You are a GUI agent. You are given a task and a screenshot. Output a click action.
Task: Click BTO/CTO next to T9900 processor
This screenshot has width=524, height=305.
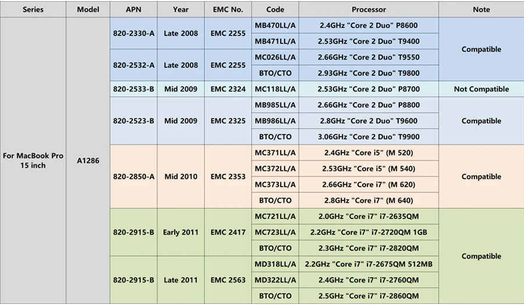click(x=275, y=137)
